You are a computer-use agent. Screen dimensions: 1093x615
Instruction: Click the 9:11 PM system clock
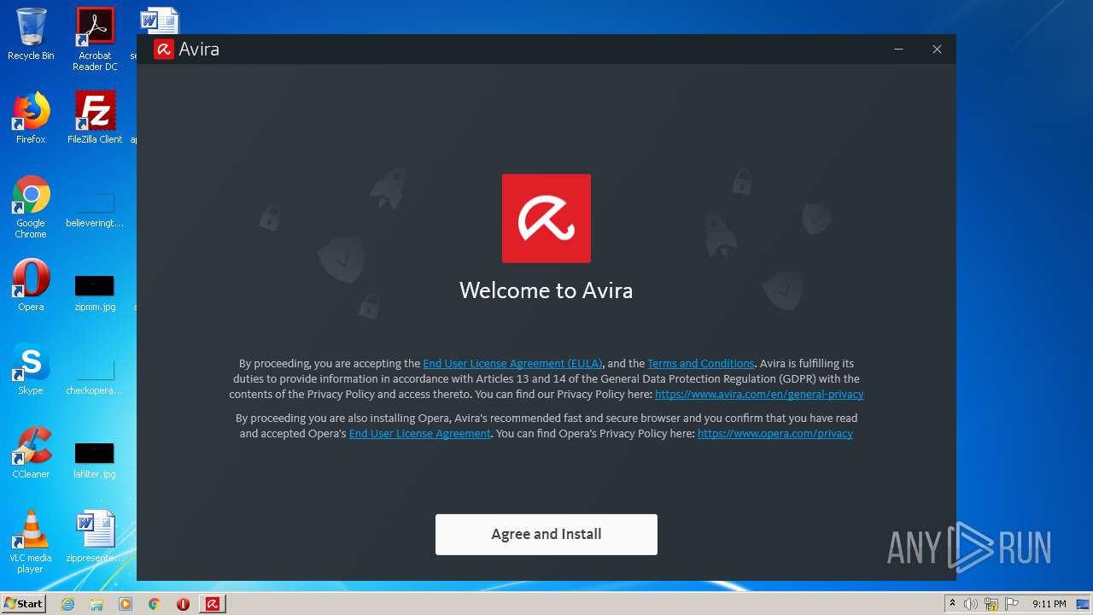(x=1049, y=604)
